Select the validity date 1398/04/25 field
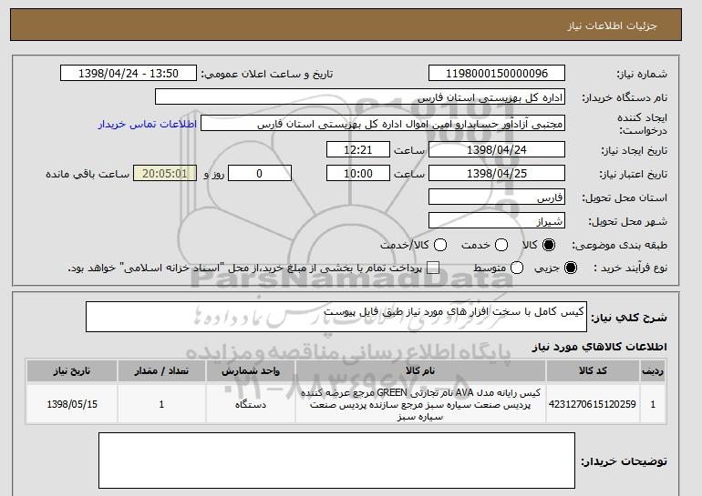702x496 pixels. click(495, 173)
